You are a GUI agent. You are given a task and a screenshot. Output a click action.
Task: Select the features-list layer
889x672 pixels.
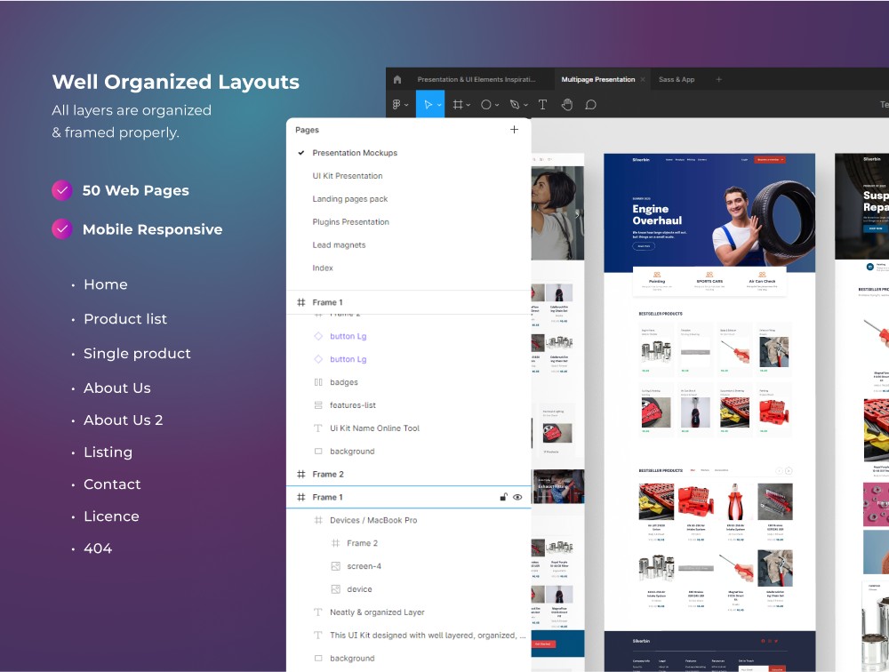point(353,405)
